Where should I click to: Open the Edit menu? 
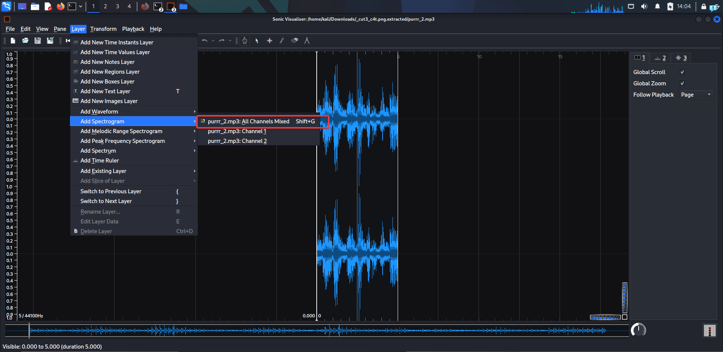(x=26, y=29)
